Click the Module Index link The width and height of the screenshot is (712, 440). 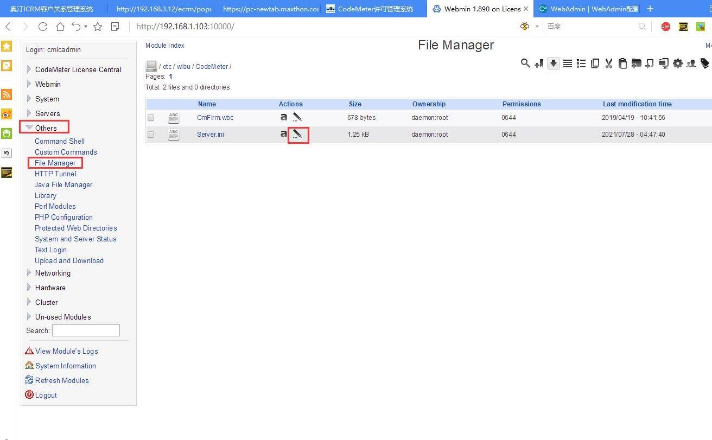[165, 46]
